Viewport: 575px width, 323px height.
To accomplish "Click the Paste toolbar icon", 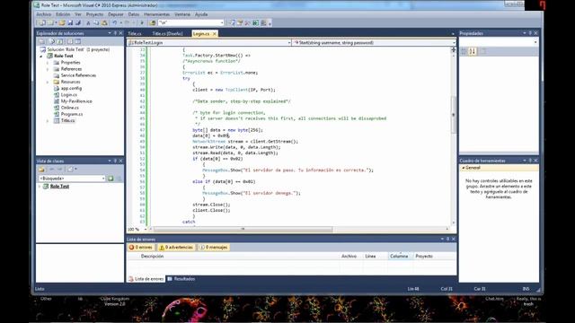I will click(104, 22).
